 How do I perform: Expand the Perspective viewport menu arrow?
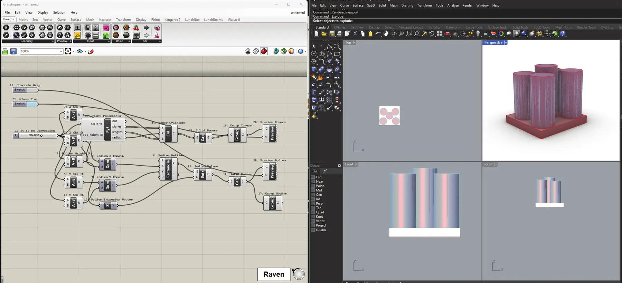coord(506,42)
